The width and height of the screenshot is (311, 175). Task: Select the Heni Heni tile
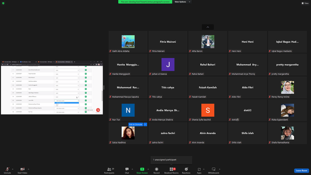pos(247,42)
